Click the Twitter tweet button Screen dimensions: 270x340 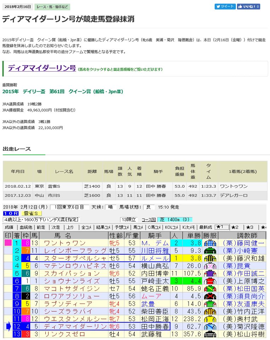click(225, 6)
